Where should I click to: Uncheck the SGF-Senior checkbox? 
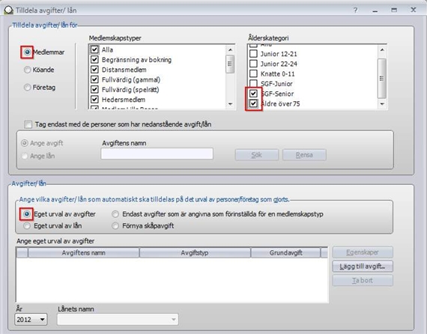point(253,94)
